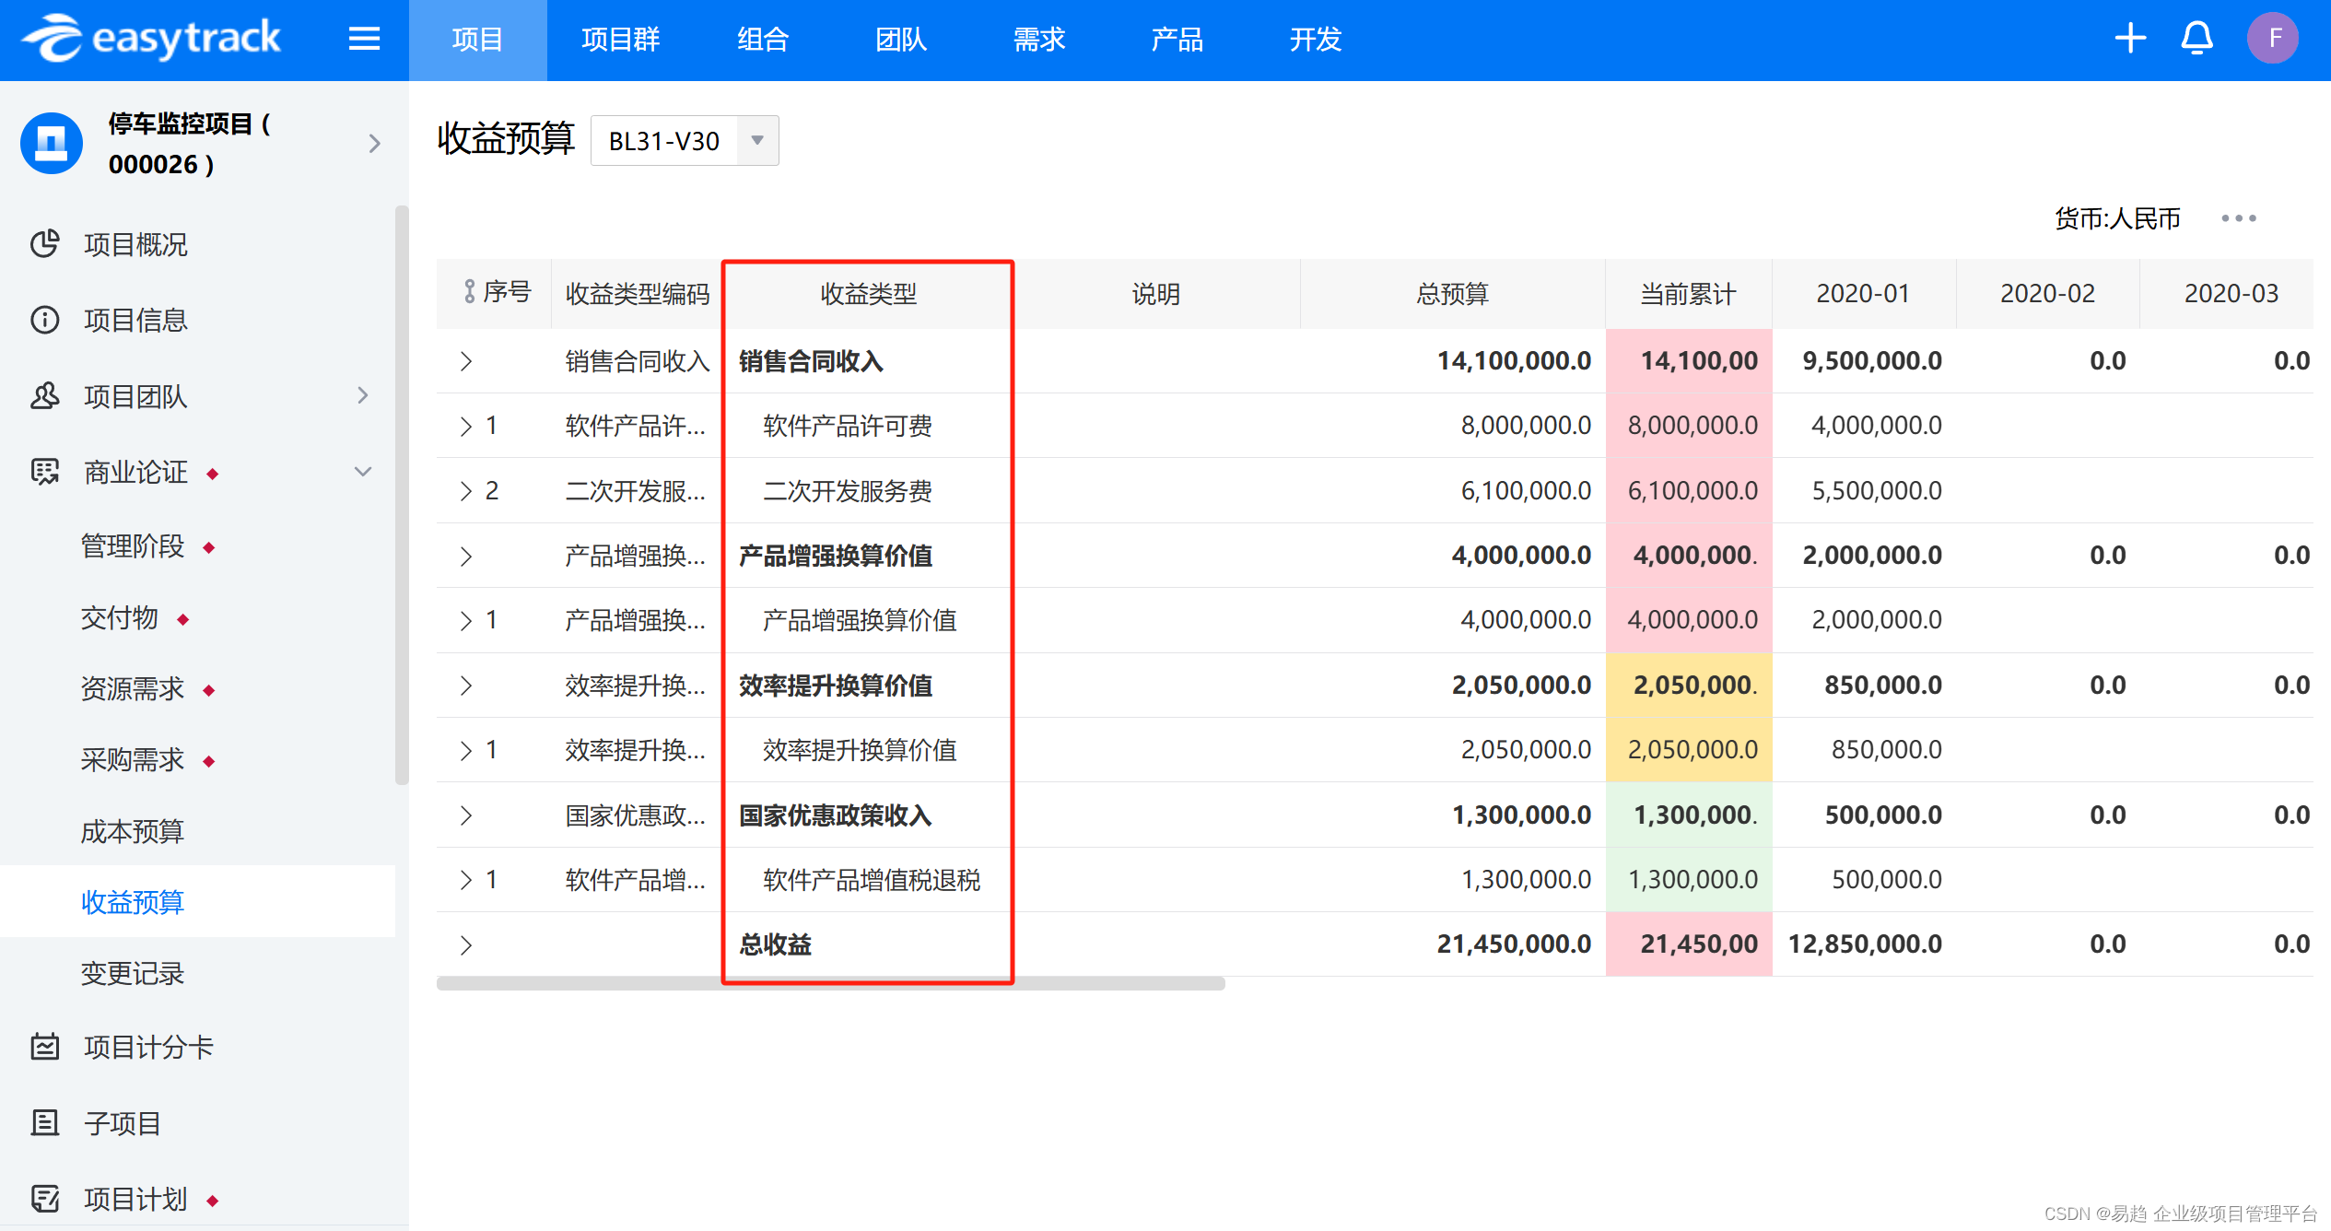Screen dimensions: 2331x1231
Task: Go to 成本预算 in sidebar
Action: (x=133, y=831)
